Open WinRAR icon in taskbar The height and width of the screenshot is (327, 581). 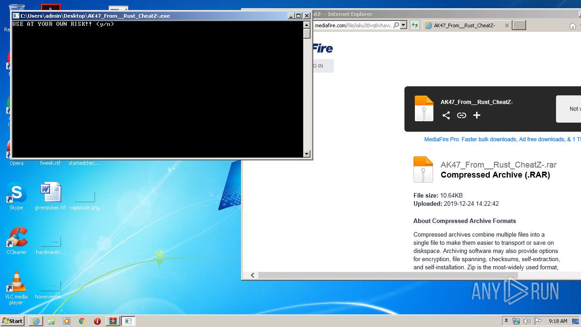coord(113,321)
